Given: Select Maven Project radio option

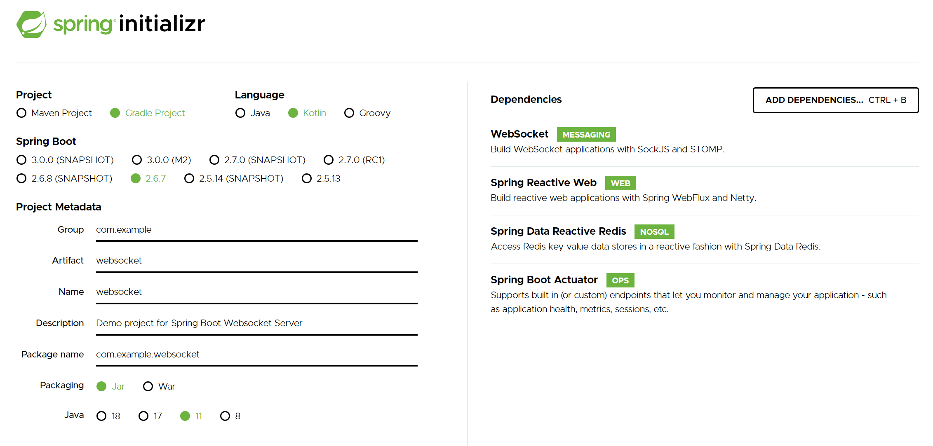Looking at the screenshot, I should click(22, 113).
